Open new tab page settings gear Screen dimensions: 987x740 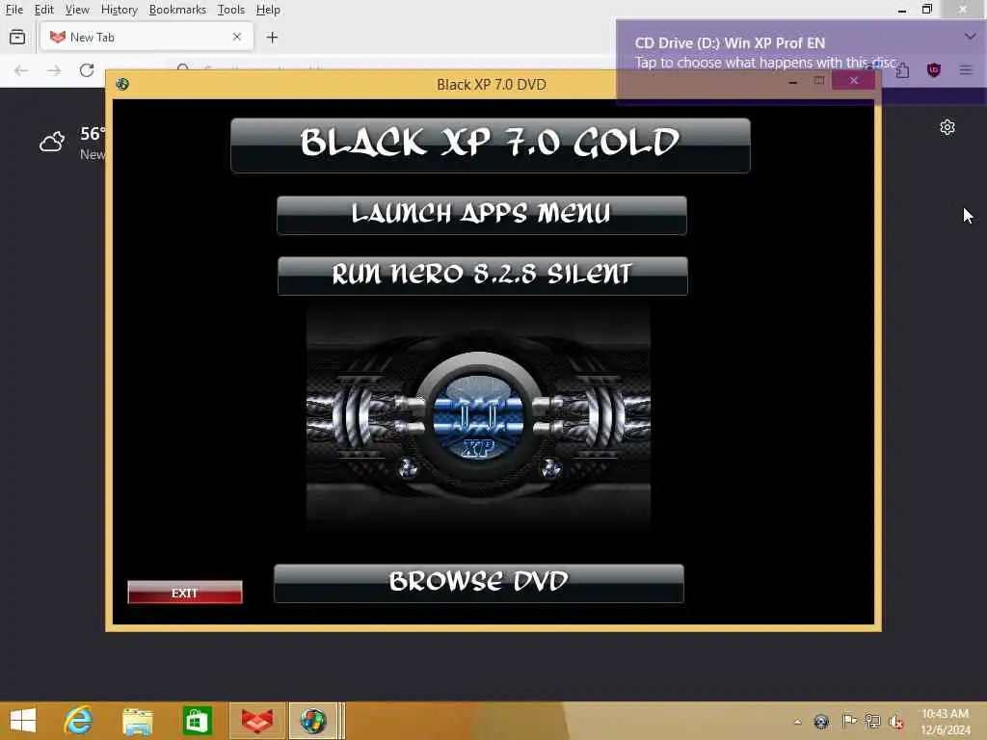pos(947,128)
